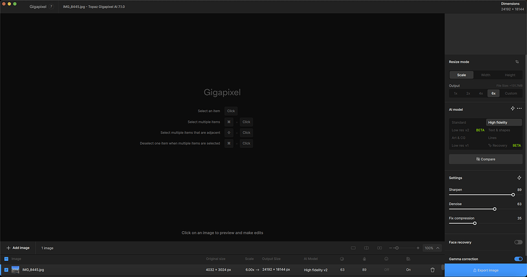The height and width of the screenshot is (277, 527).
Task: Click the Shift key icon for adjacent items
Action: [229, 133]
